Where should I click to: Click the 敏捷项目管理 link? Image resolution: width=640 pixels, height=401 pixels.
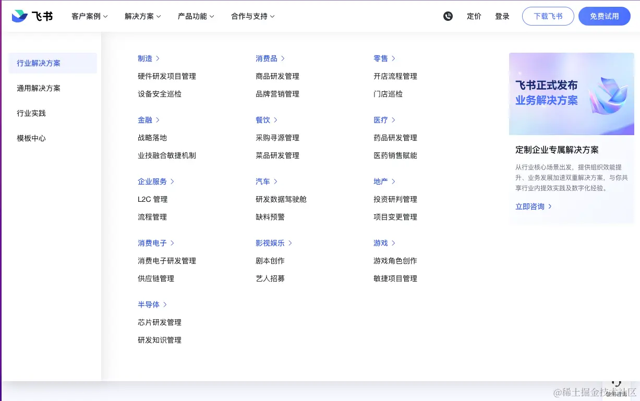(x=395, y=278)
